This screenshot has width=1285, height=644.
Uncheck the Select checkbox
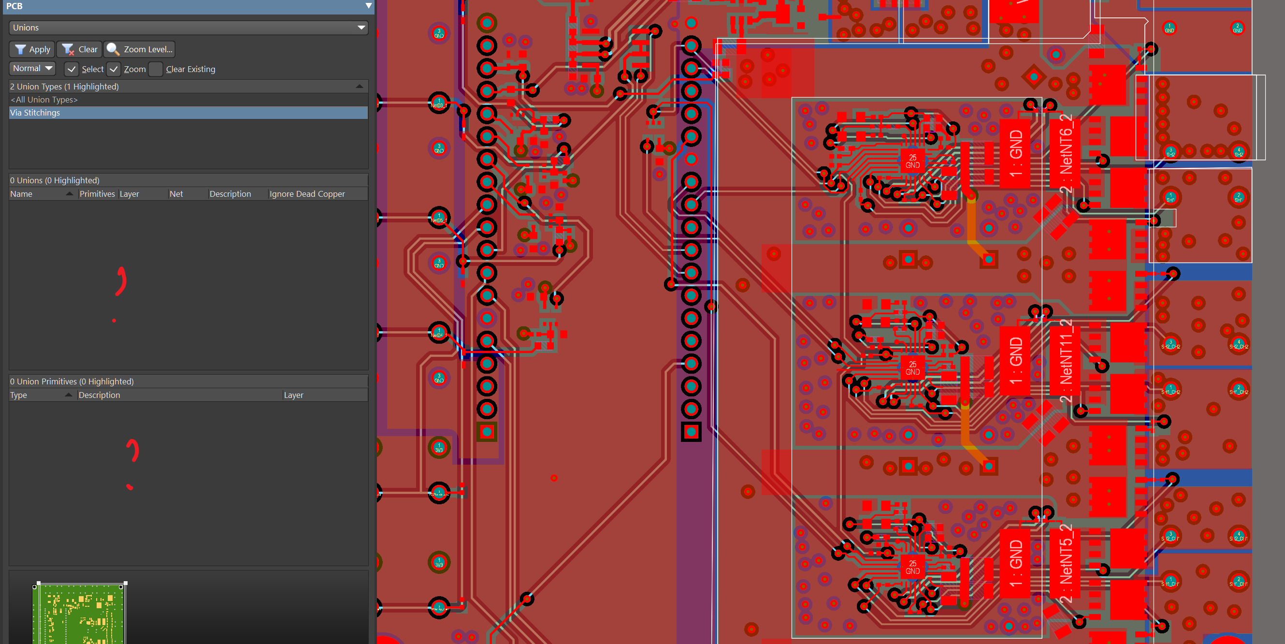coord(72,69)
